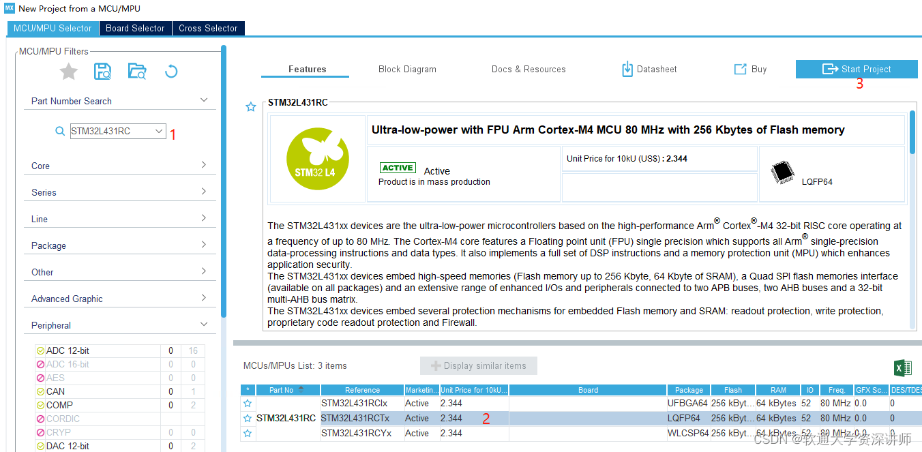Open the Docs & Resources tab
The height and width of the screenshot is (452, 922).
tap(529, 69)
